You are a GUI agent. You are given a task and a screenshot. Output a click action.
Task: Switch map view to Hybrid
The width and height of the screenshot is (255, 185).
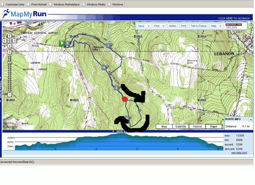197,126
